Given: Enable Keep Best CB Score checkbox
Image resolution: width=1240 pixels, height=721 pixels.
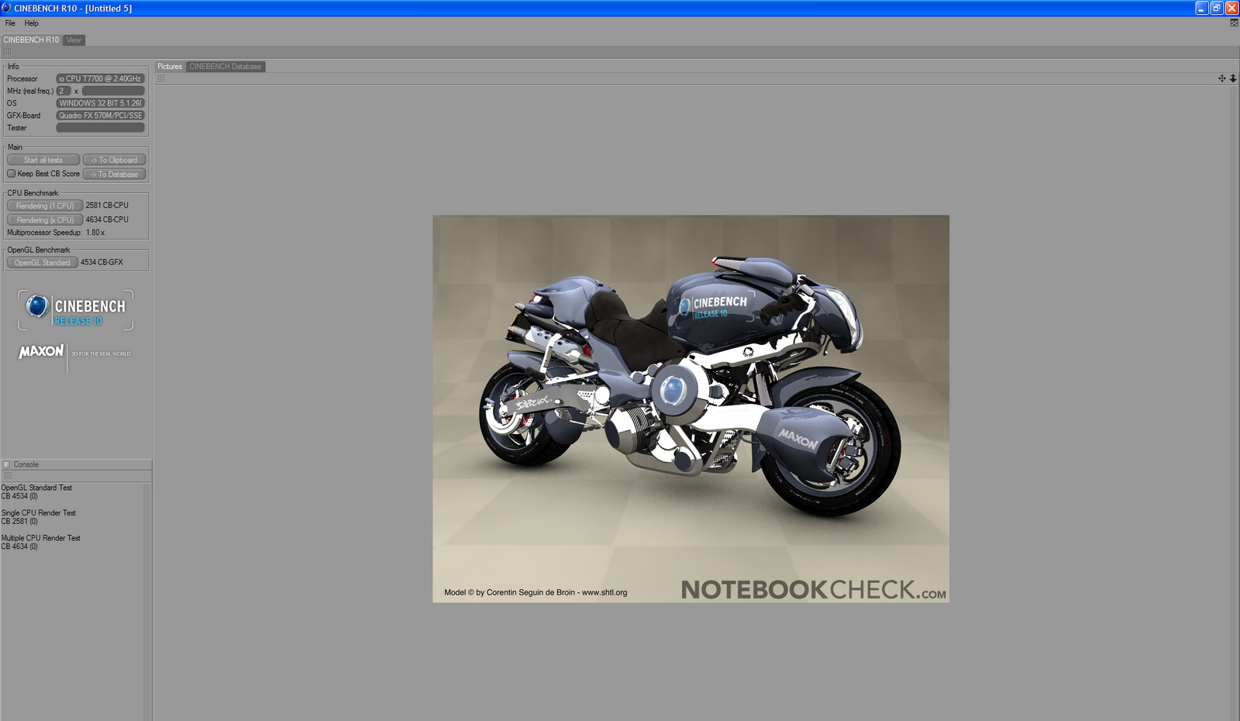Looking at the screenshot, I should pyautogui.click(x=12, y=174).
